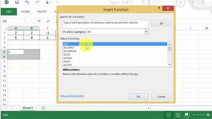Open the FILE tab
Image resolution: width=212 pixels, height=119 pixels.
click(9, 12)
